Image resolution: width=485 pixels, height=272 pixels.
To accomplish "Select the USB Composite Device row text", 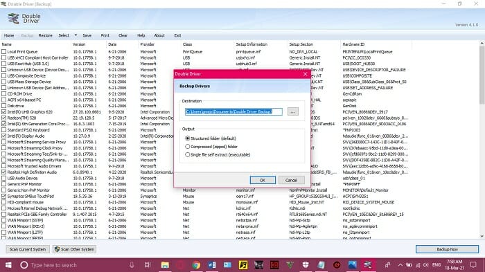I will [x=26, y=75].
